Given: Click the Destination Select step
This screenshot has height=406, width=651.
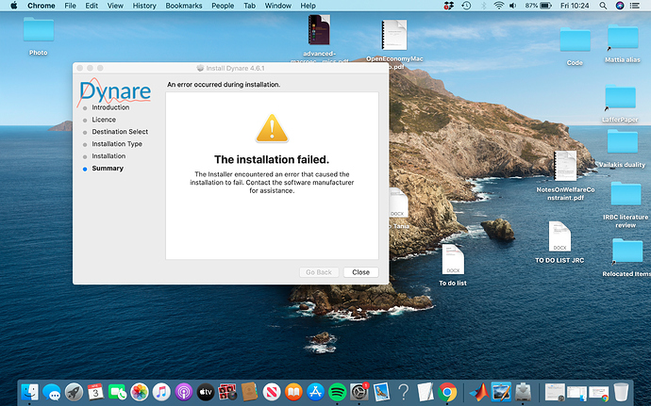Looking at the screenshot, I should (120, 132).
